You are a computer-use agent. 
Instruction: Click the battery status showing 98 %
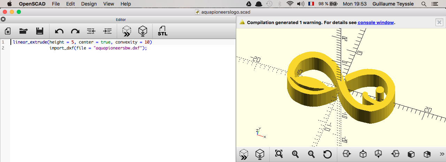[x=328, y=4]
